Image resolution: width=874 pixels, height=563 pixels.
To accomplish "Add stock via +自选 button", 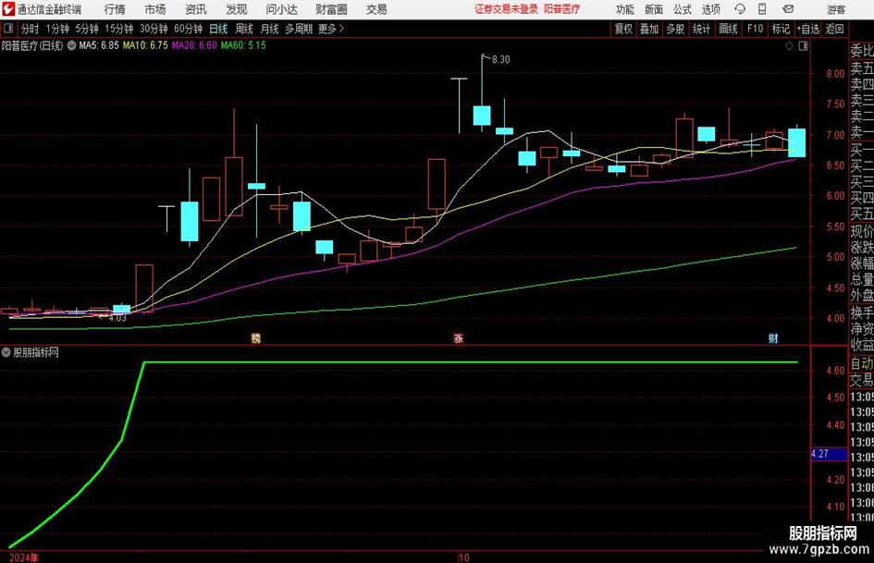I will pos(807,29).
